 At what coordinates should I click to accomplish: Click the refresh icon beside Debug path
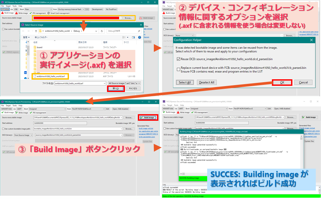click(101, 31)
